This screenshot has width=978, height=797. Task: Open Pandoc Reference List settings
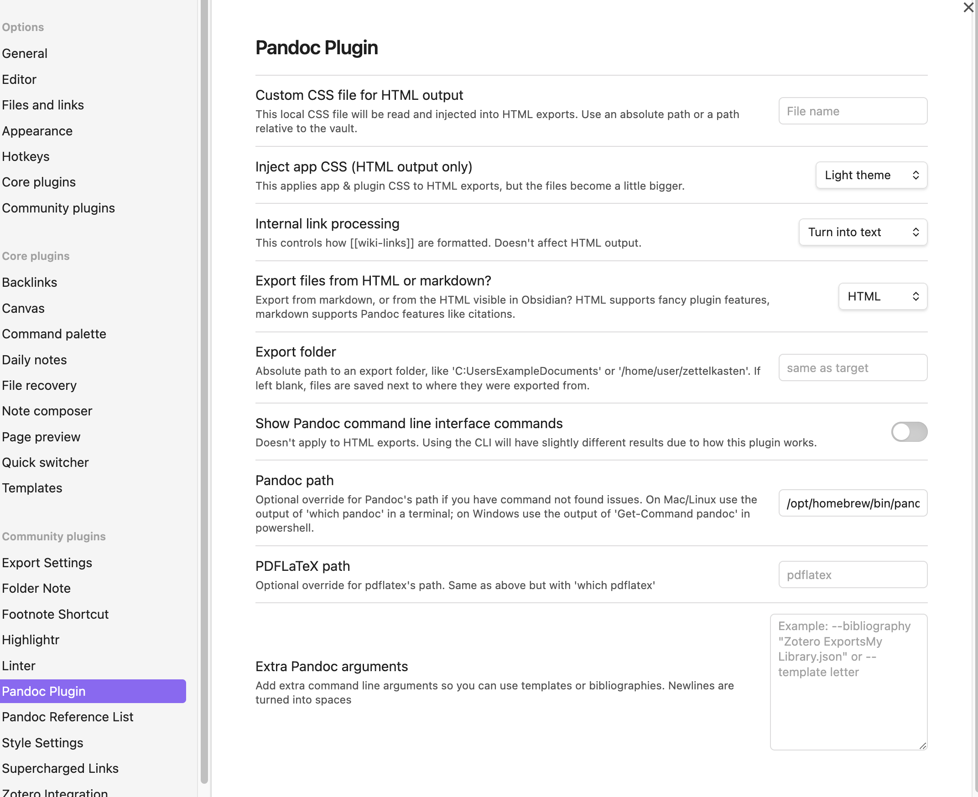[x=68, y=717]
